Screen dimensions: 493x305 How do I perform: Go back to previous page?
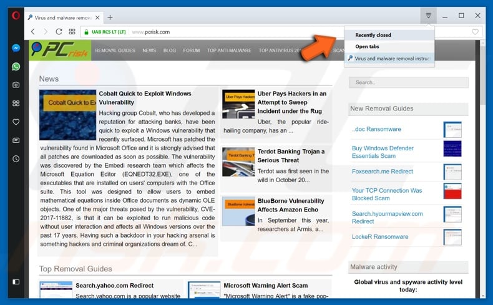32,32
